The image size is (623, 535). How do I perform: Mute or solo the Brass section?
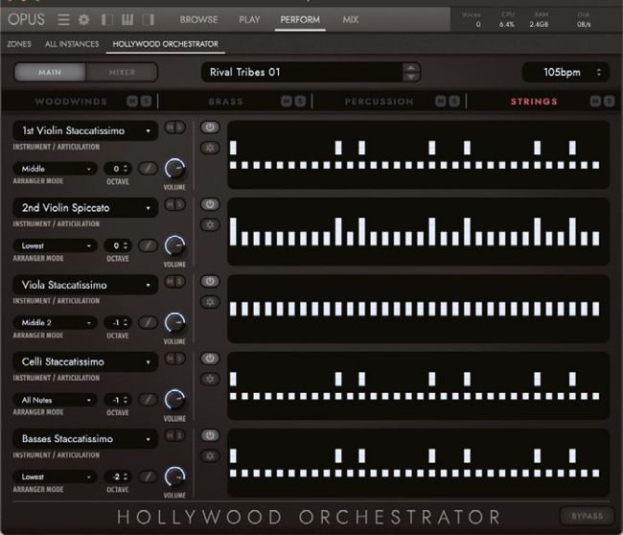293,102
